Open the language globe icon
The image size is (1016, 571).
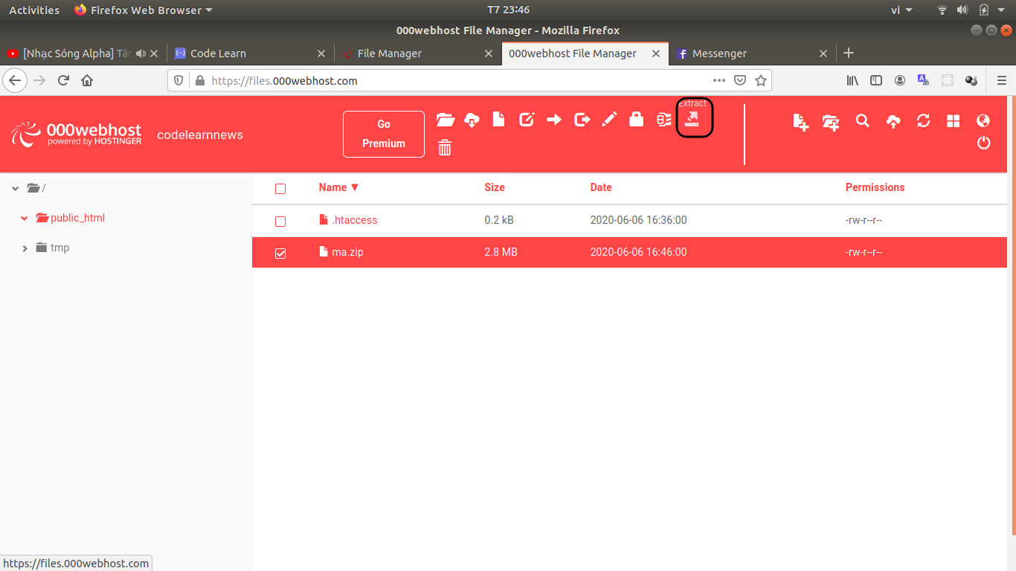pos(983,120)
